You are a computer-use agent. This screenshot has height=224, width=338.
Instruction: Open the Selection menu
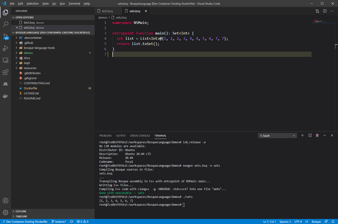33,4
